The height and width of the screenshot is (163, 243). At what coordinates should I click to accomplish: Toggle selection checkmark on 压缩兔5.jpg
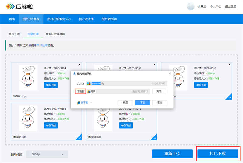[x=154, y=137]
